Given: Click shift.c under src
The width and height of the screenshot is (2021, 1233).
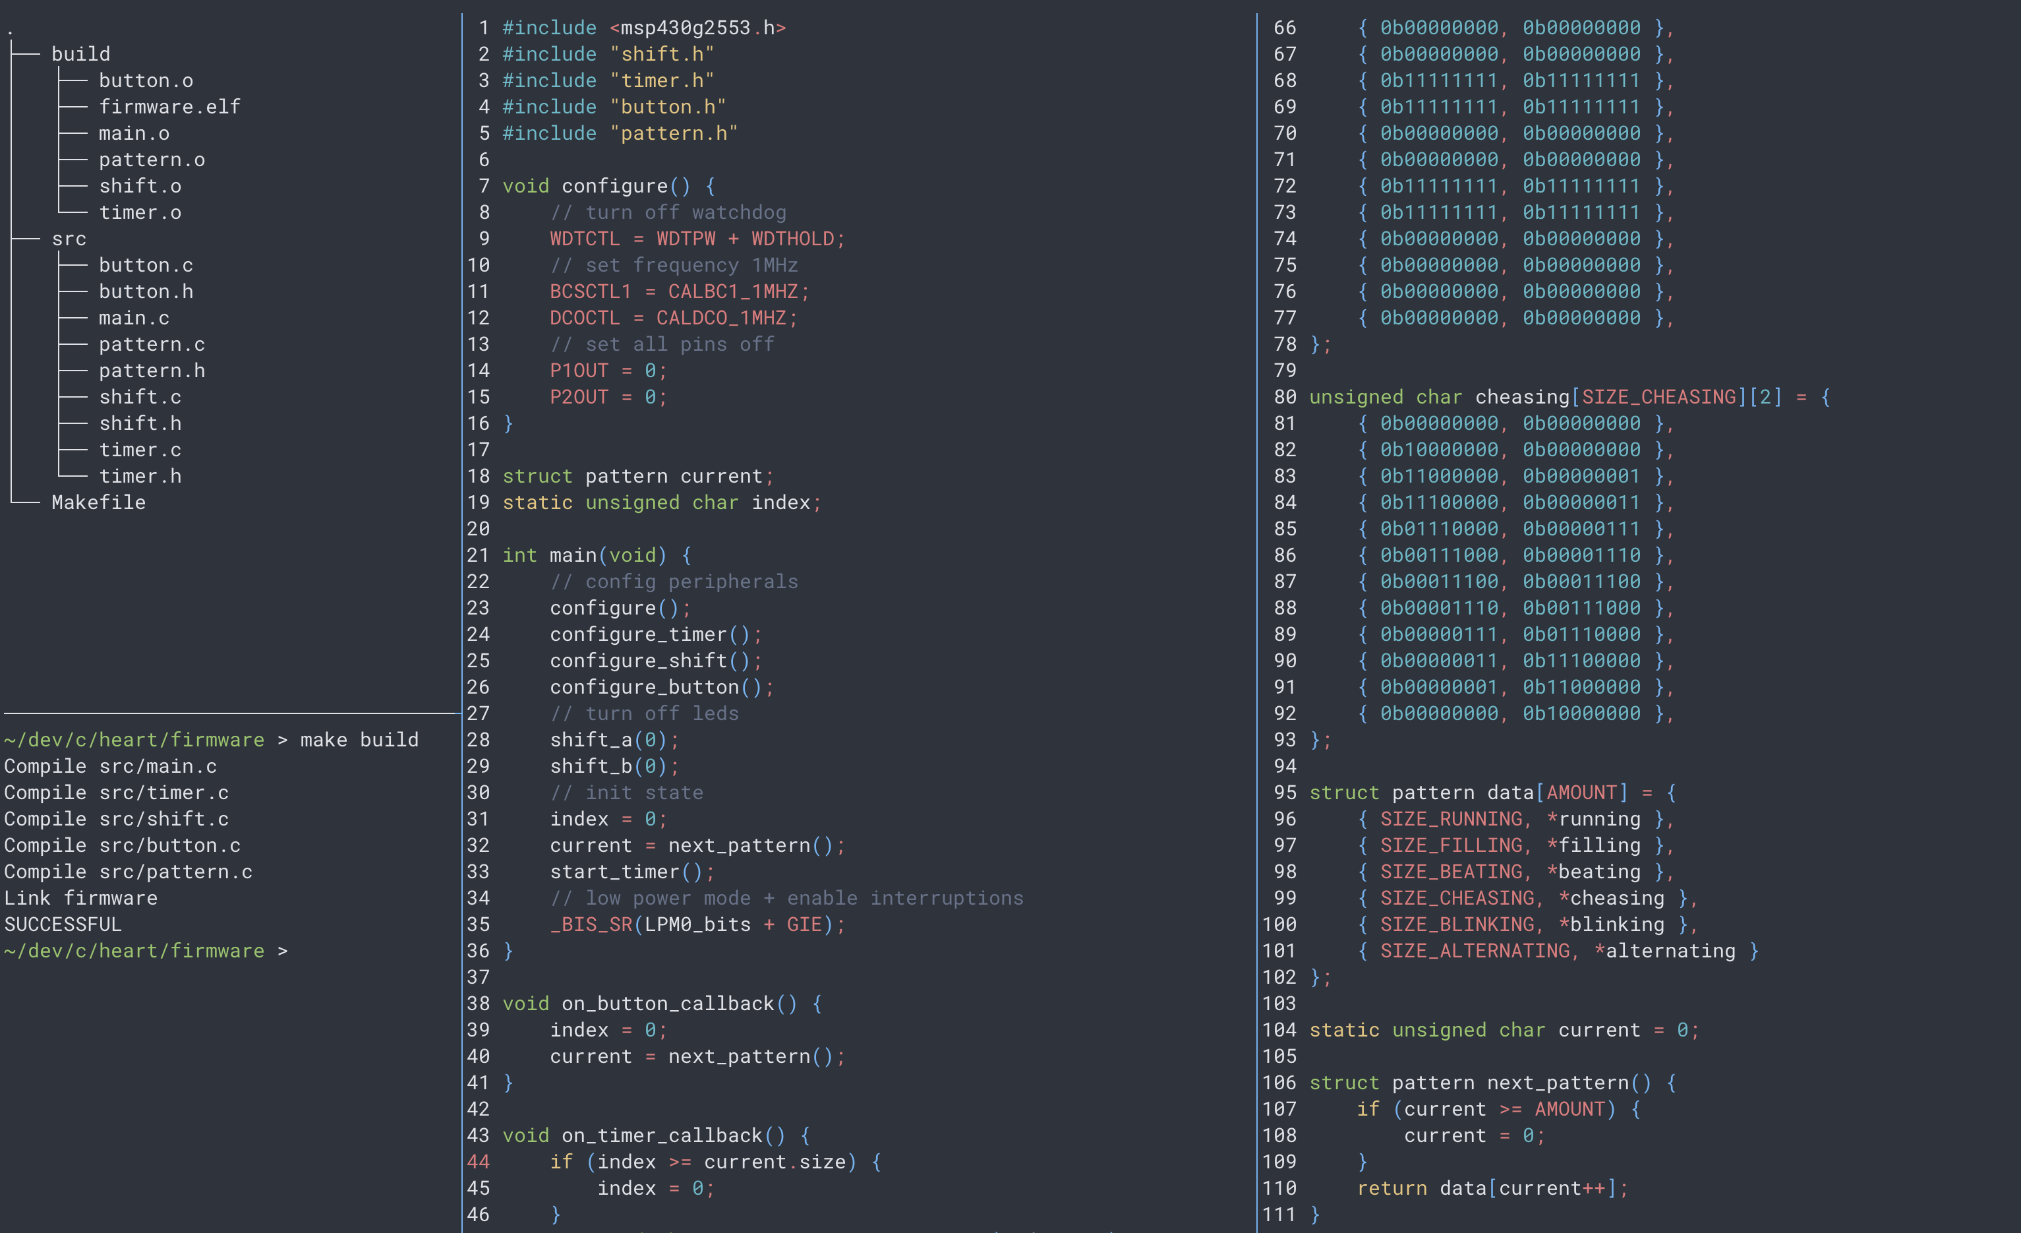Looking at the screenshot, I should click(x=140, y=397).
